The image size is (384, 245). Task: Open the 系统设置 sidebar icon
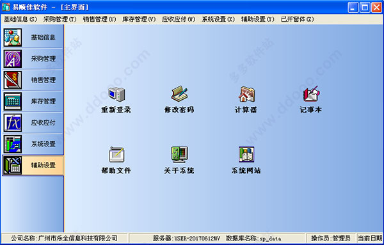(13, 144)
